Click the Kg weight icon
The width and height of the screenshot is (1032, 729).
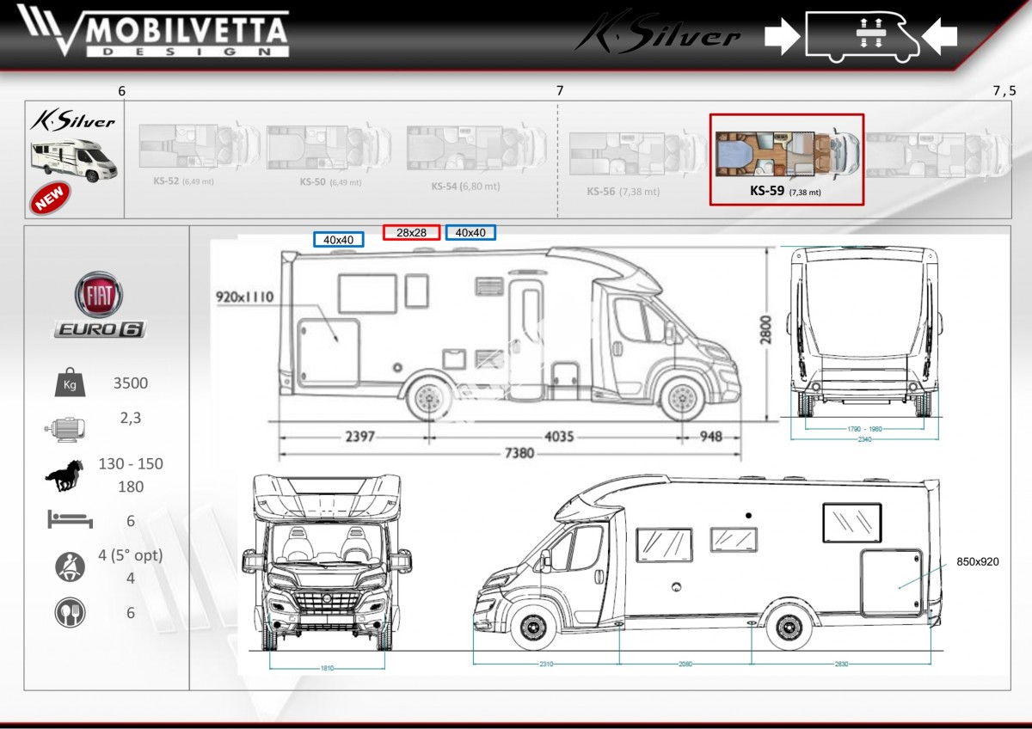(70, 383)
